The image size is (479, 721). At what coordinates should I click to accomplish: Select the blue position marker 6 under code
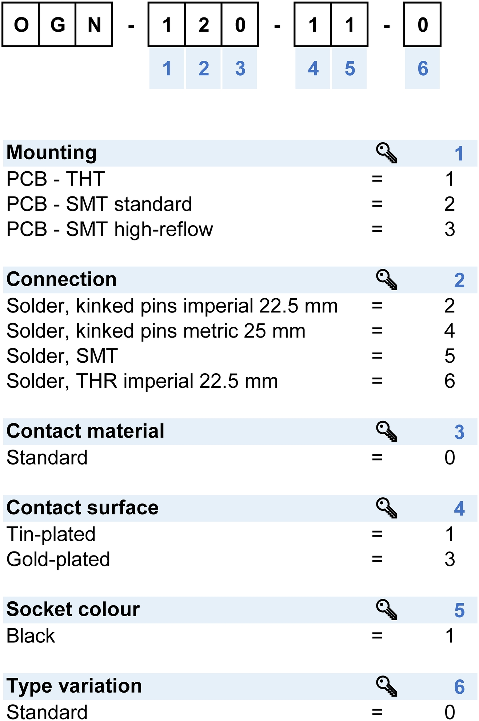point(423,68)
